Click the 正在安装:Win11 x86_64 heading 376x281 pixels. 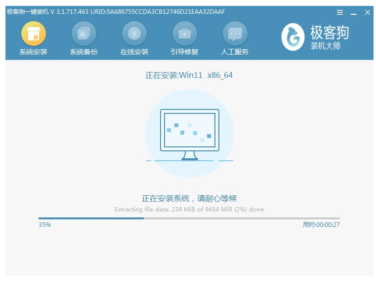tap(189, 75)
